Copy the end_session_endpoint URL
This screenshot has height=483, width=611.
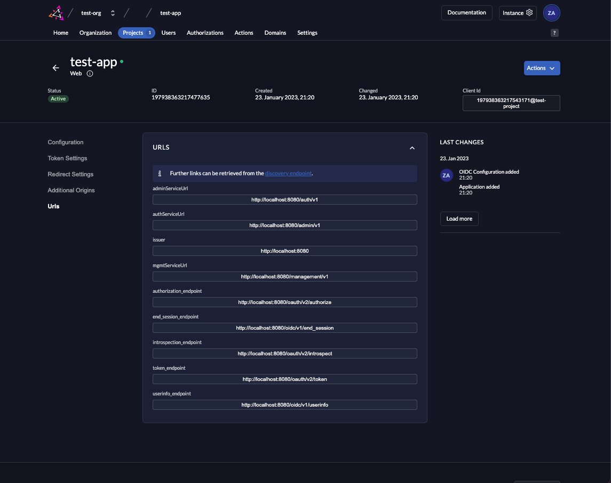[284, 328]
